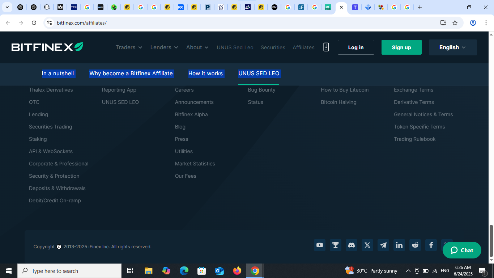Open the Market Statistics footer link

pyautogui.click(x=195, y=164)
